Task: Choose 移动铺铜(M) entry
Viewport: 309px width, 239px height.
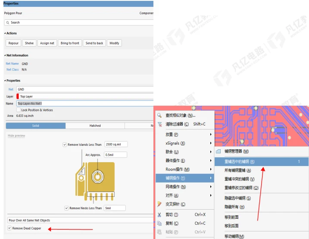Action: pos(262,236)
